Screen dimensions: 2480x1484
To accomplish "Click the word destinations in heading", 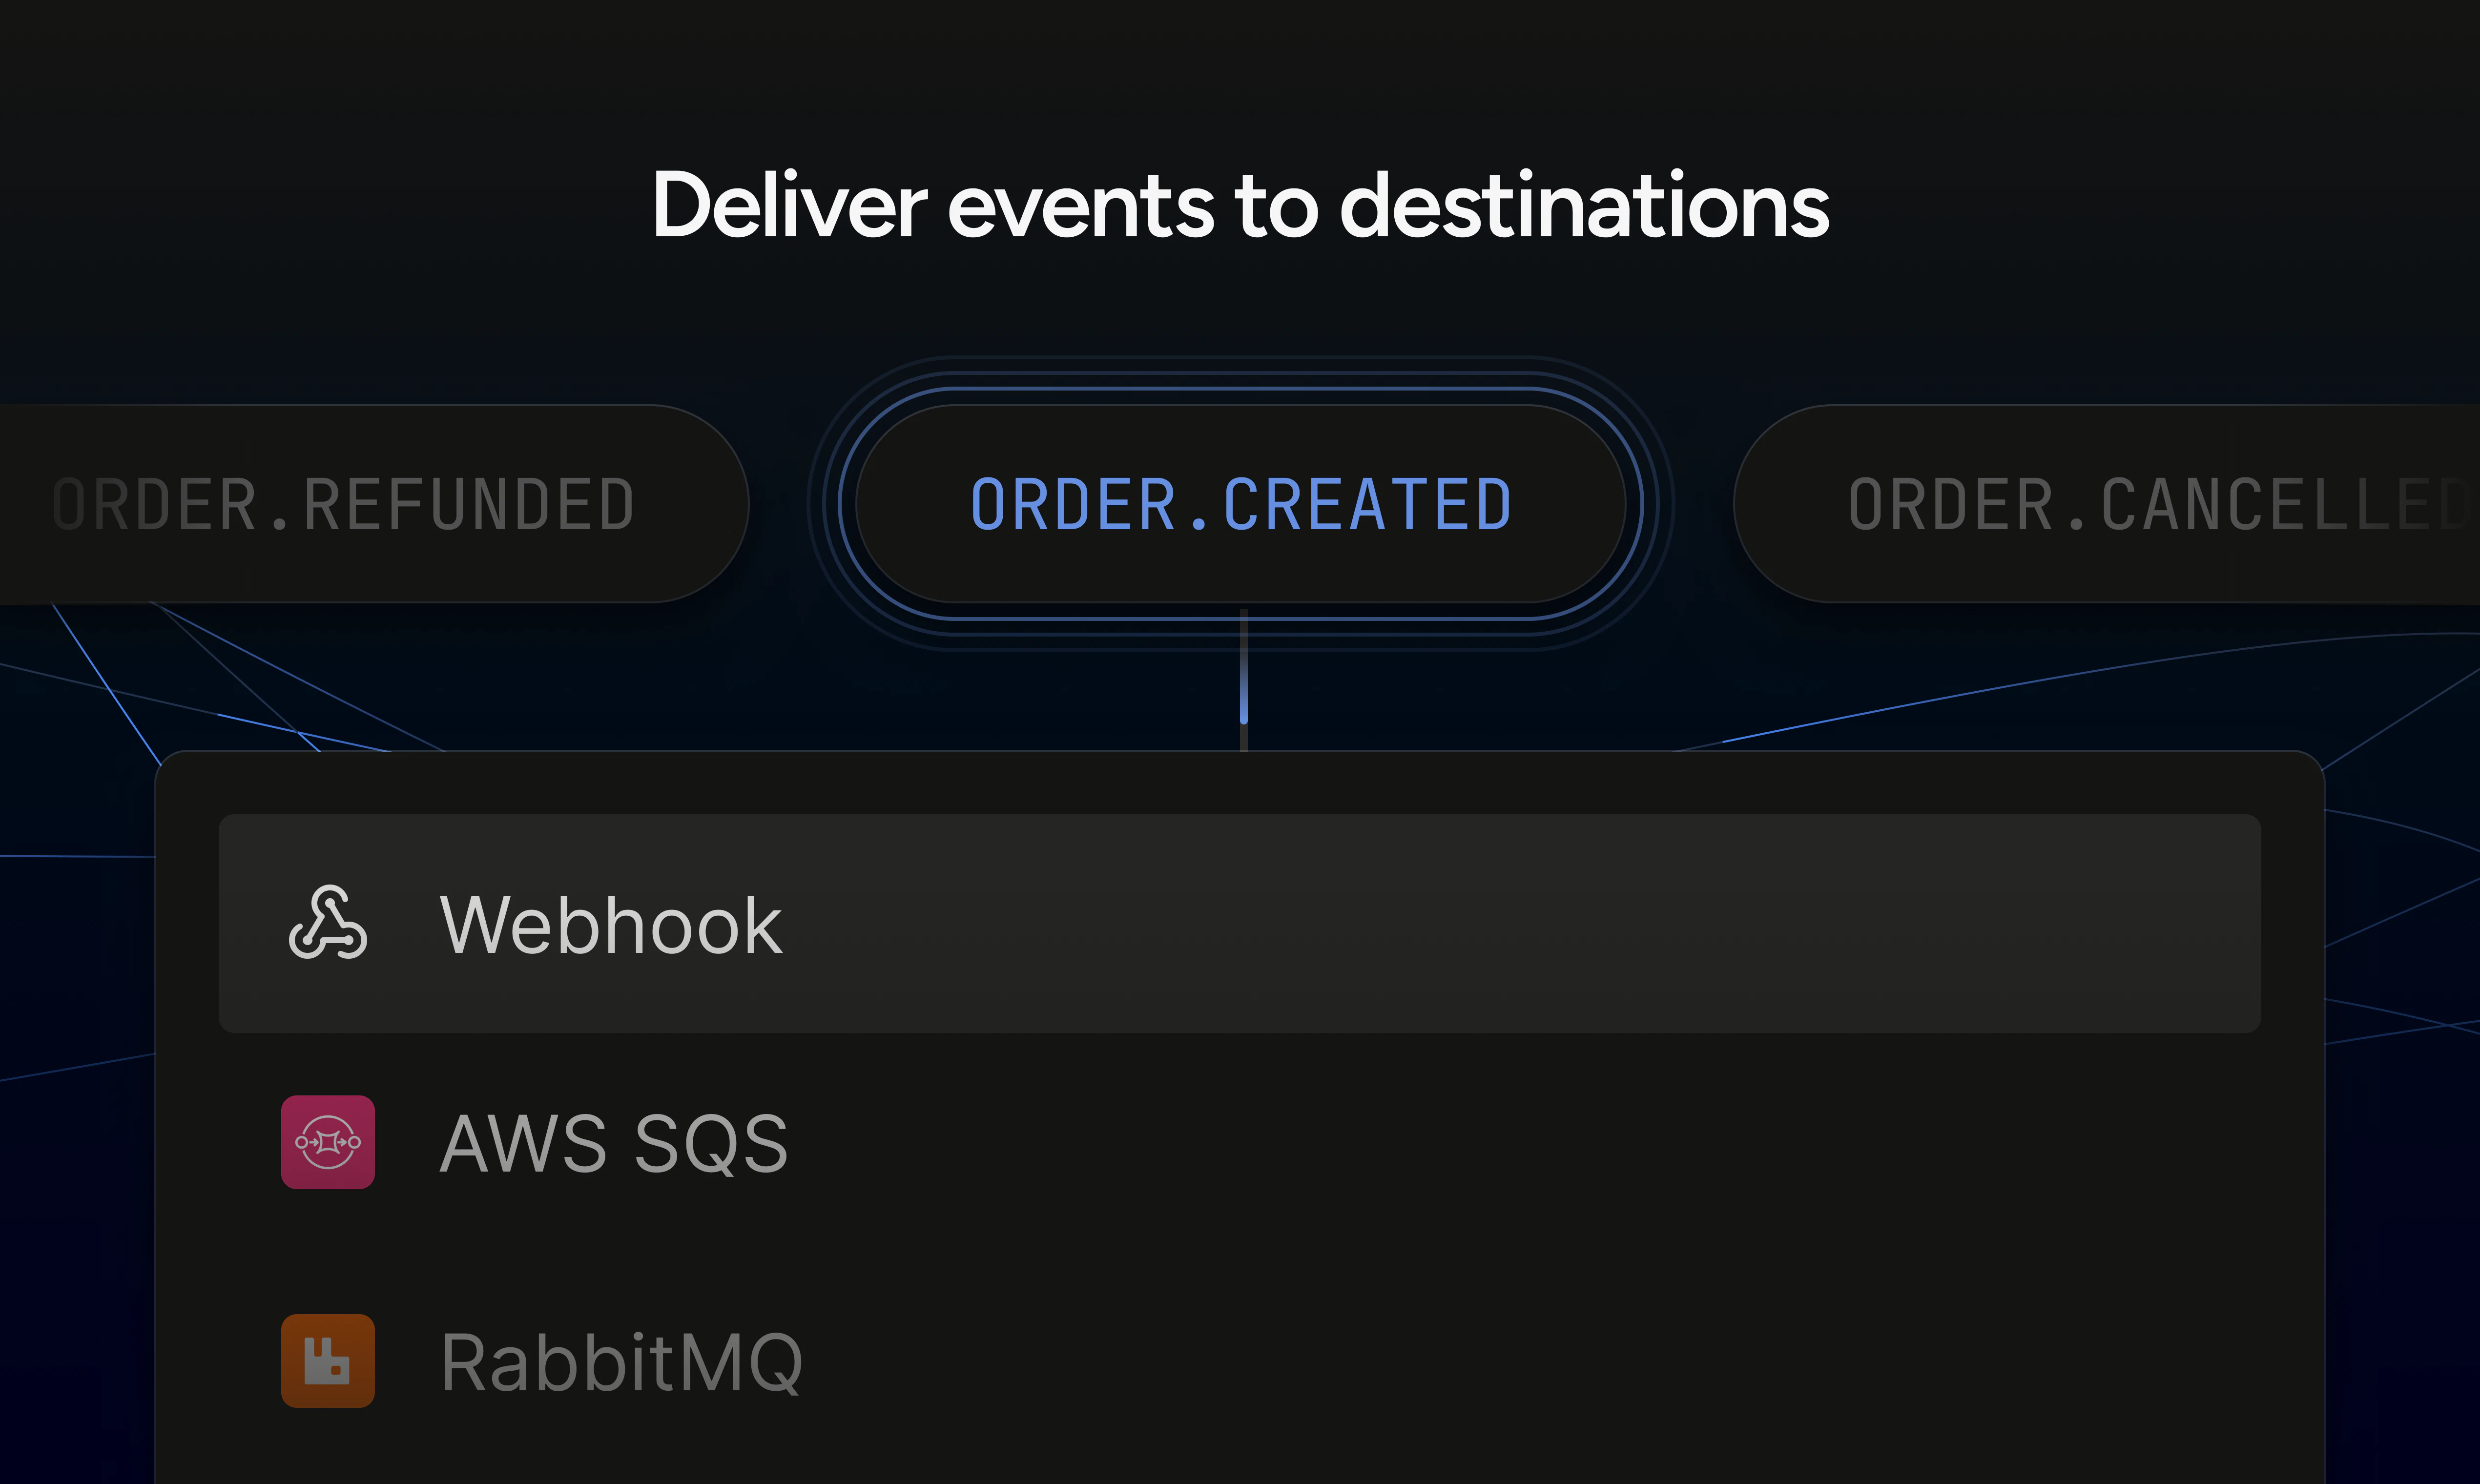I will pyautogui.click(x=1584, y=205).
